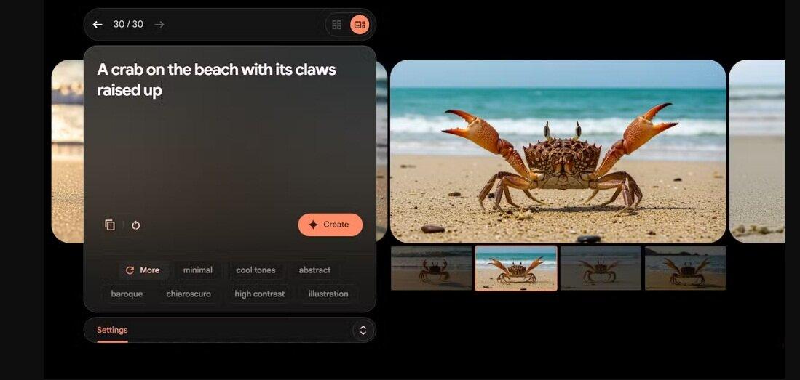Click the forward arrow next to 30 / 30

159,25
